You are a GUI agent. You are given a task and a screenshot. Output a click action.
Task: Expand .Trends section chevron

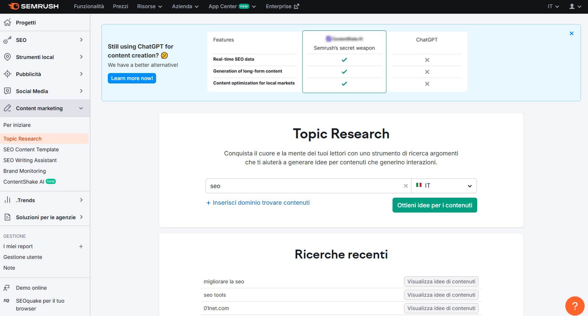tap(81, 200)
